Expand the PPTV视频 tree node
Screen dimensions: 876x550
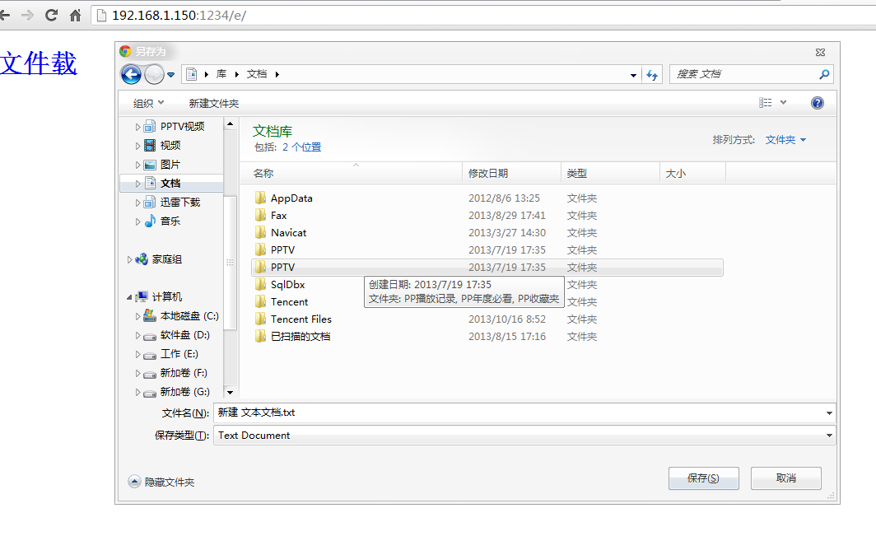coord(137,127)
